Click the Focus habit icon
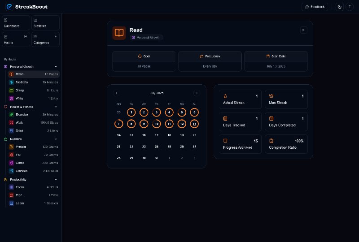Image resolution: width=359 pixels, height=242 pixels. coord(11,187)
